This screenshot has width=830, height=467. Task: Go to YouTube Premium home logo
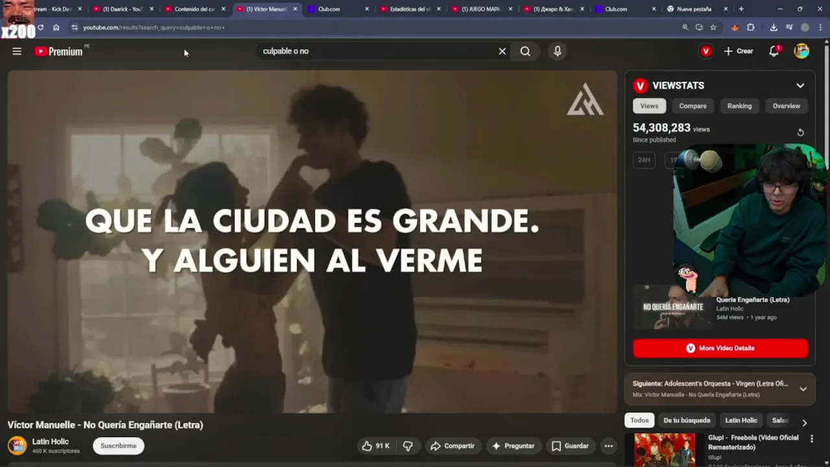point(59,51)
